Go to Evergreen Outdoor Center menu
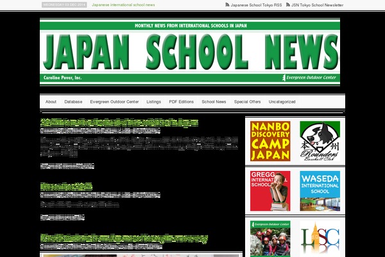This screenshot has height=257, width=385. coord(114,102)
